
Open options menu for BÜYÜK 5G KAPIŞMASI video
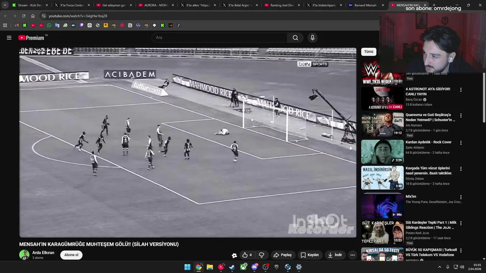tap(461, 251)
